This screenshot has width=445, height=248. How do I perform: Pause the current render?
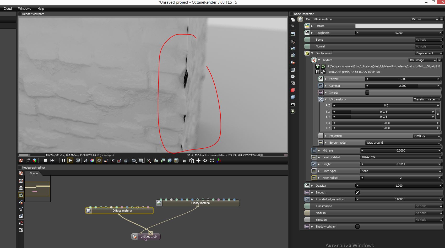coord(63,160)
